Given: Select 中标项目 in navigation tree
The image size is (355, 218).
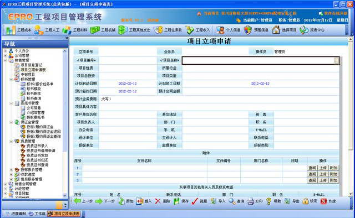Looking at the screenshot, I should pos(28,75).
